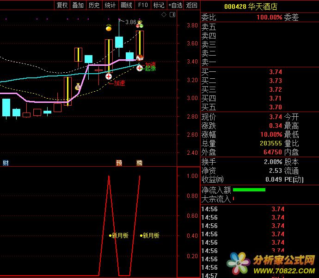319x278 pixels.
Task: Click the 收益(四) value 0.049
Action: coord(274,179)
